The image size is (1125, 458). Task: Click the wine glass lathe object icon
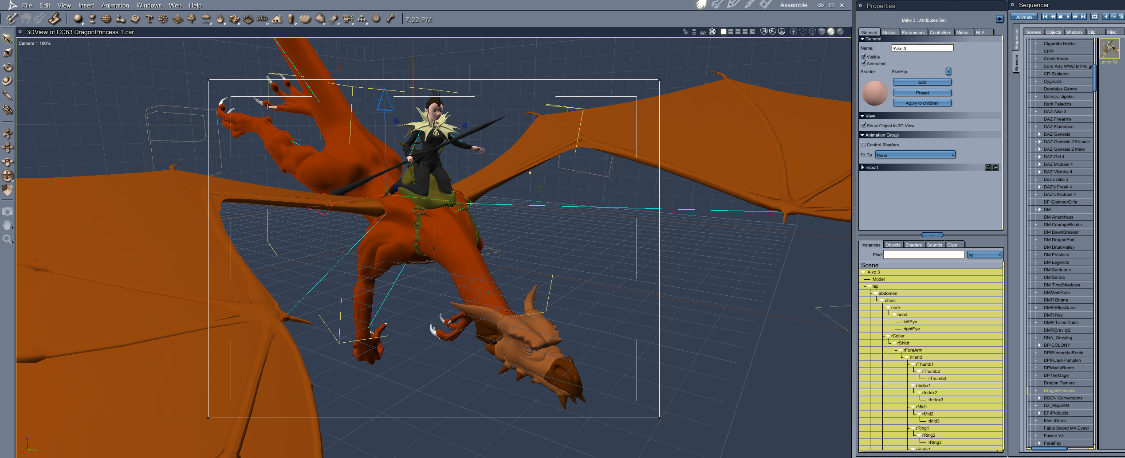[92, 19]
